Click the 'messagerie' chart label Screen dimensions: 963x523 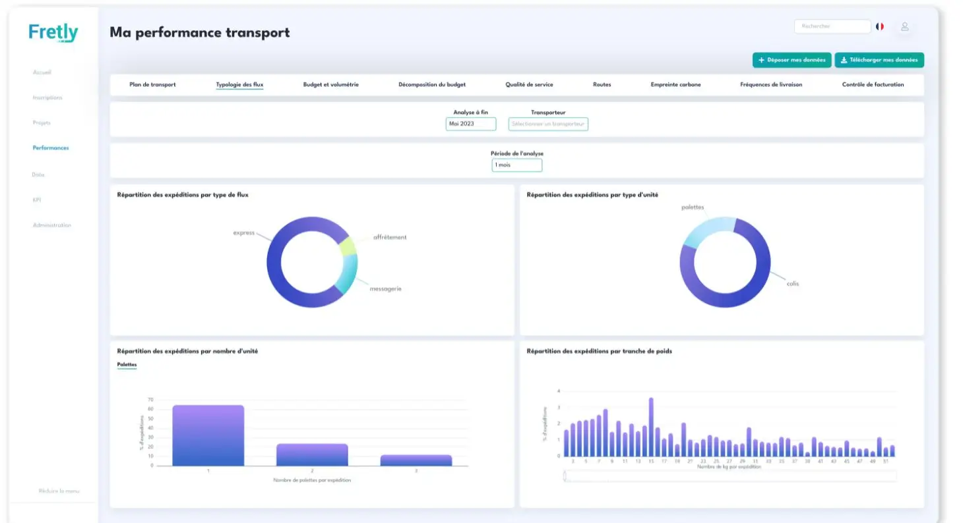pyautogui.click(x=385, y=289)
